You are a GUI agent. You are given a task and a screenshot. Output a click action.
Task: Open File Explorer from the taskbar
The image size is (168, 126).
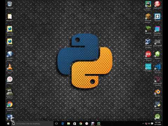click(69, 124)
